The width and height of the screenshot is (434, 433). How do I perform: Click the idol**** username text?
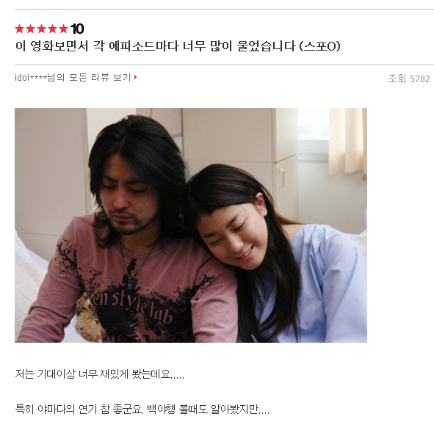31,78
